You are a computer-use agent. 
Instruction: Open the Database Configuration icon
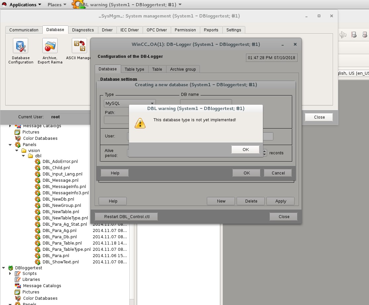(x=20, y=46)
